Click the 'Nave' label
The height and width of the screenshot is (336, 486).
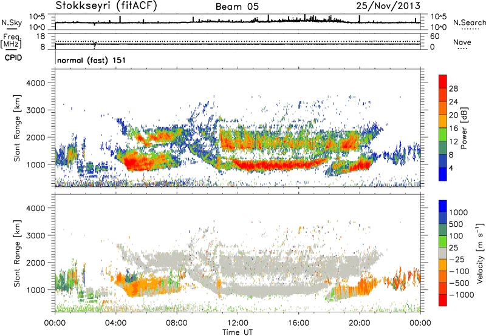462,42
